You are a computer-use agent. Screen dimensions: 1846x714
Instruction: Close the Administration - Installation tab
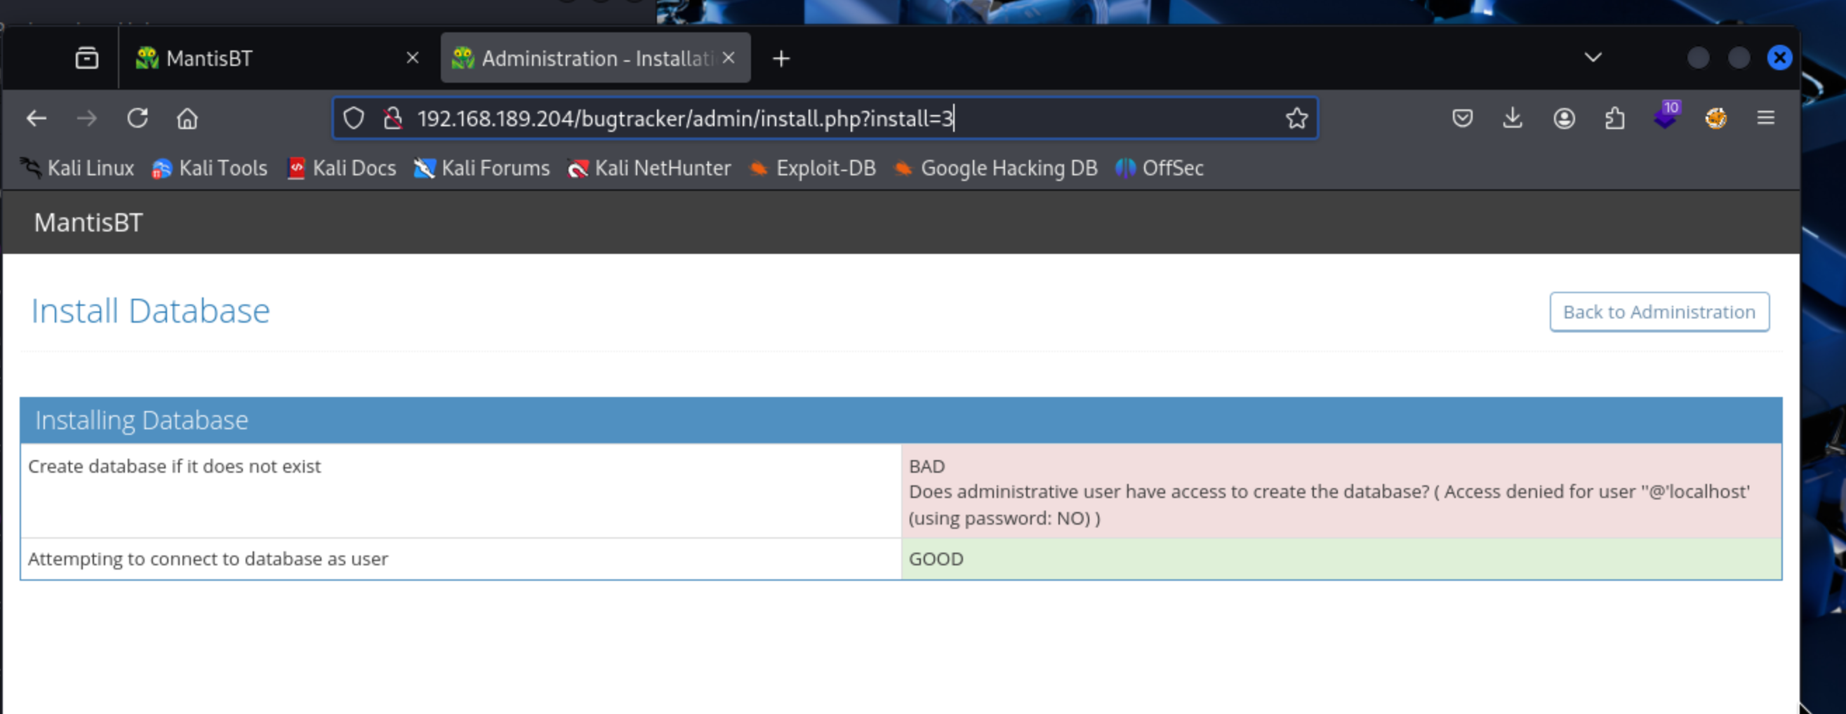click(728, 58)
